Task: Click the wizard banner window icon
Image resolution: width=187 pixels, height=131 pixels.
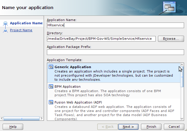Action: [169, 7]
